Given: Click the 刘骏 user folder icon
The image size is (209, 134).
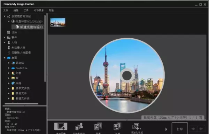Looking at the screenshot, I should [x=13, y=73].
